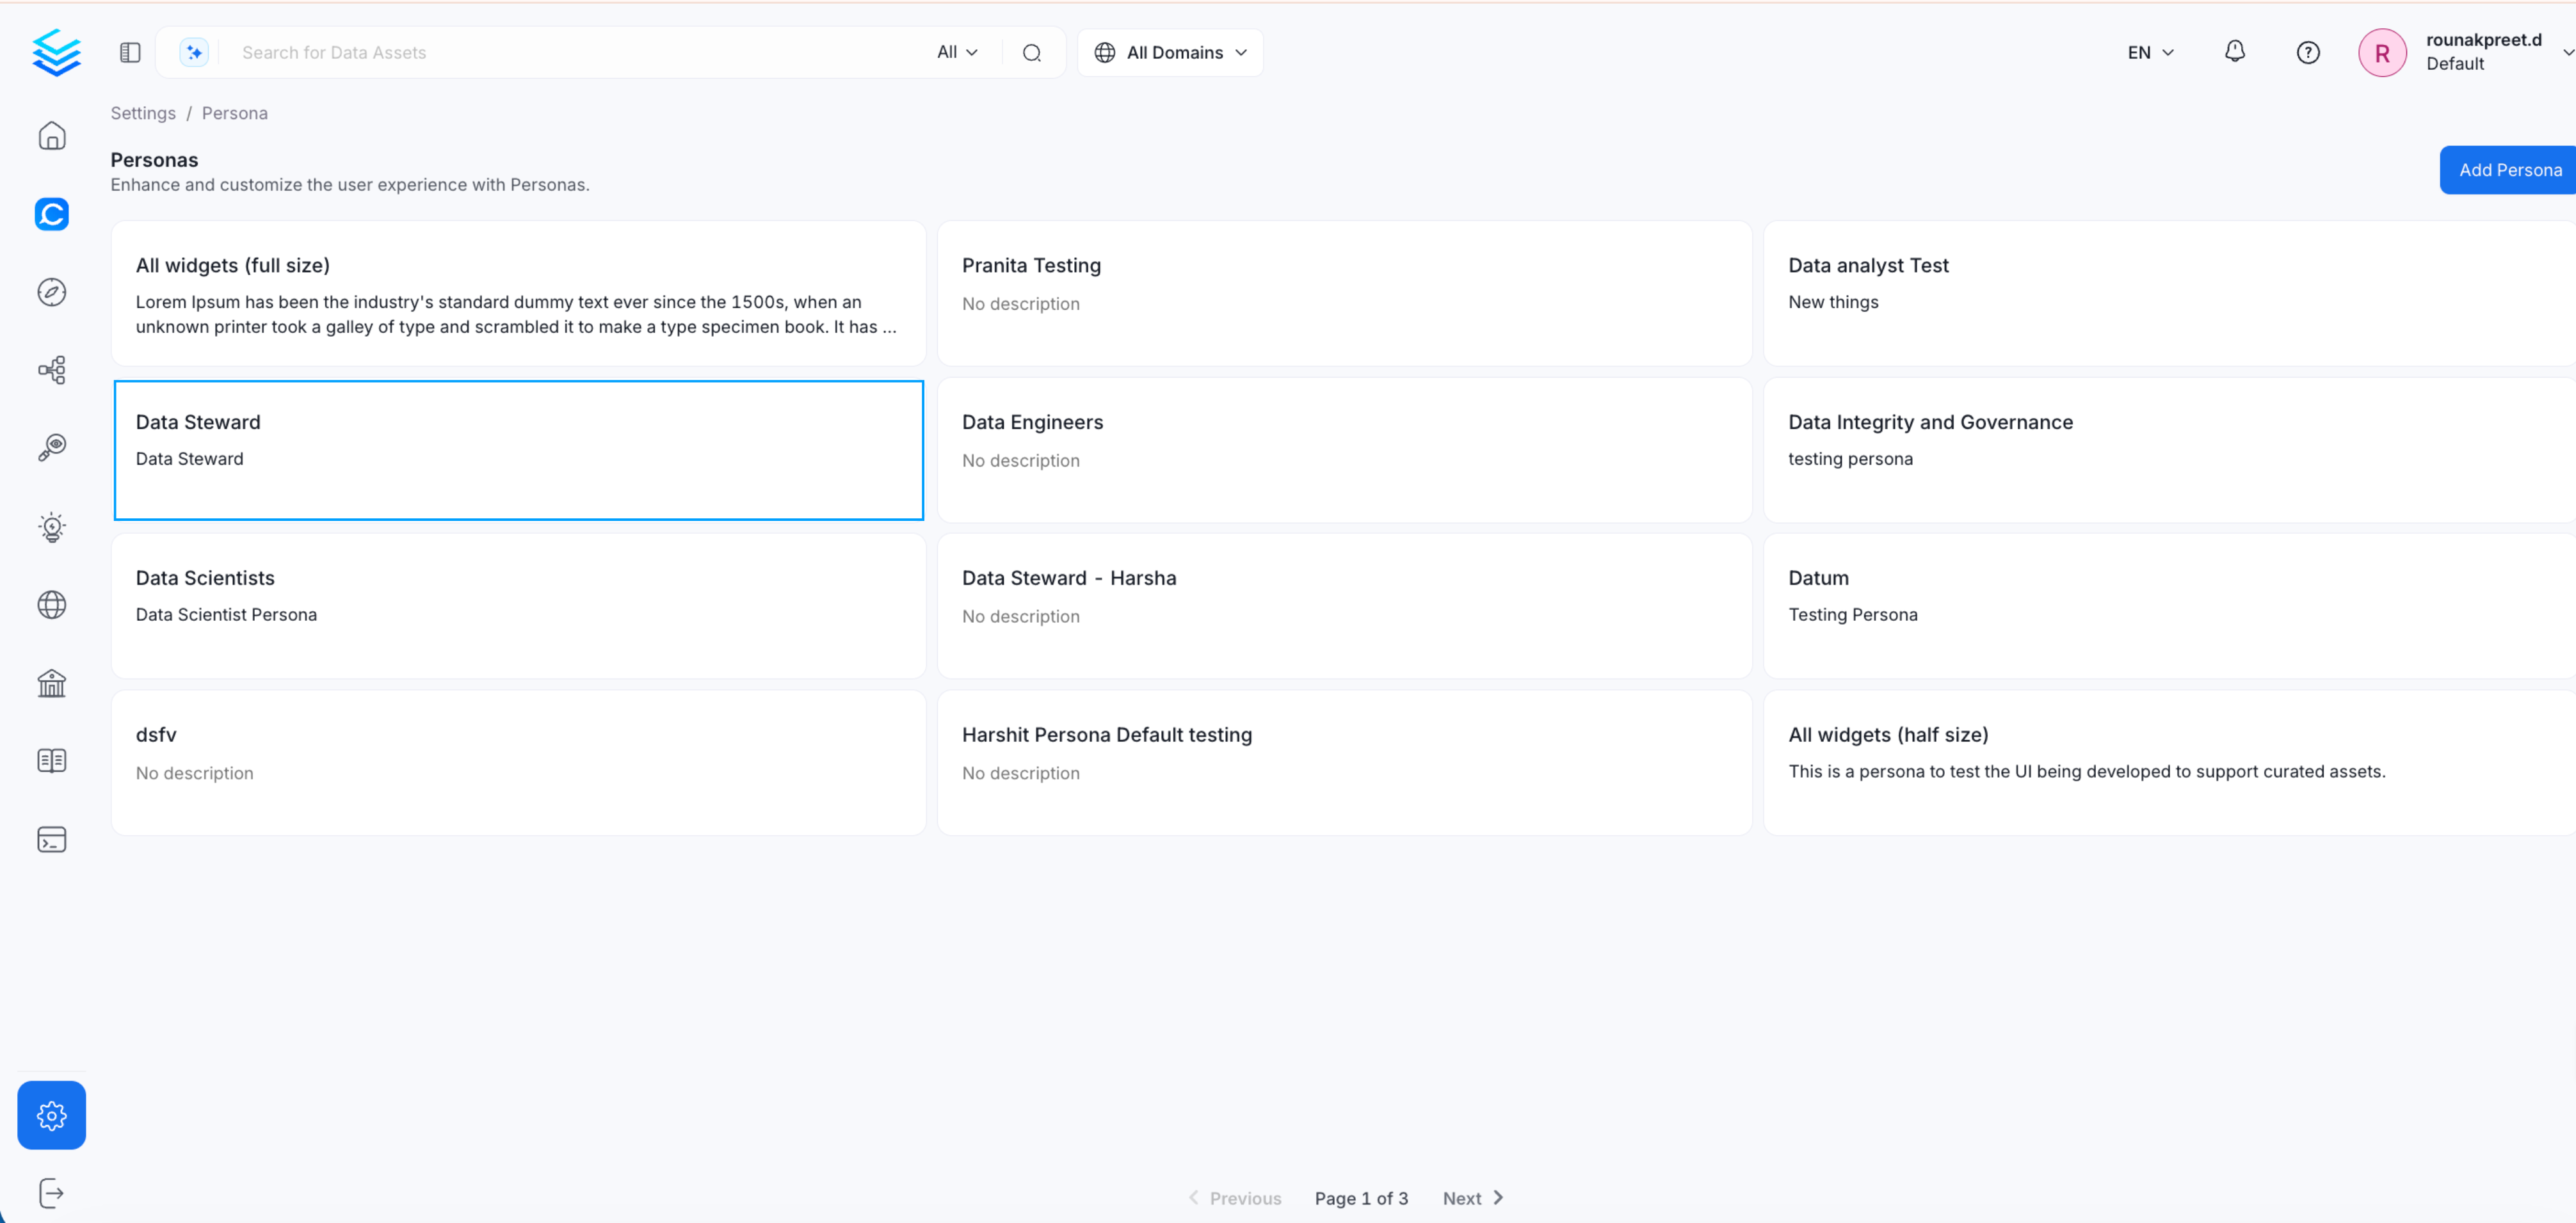The image size is (2576, 1223).
Task: Open notifications bell icon
Action: (2234, 52)
